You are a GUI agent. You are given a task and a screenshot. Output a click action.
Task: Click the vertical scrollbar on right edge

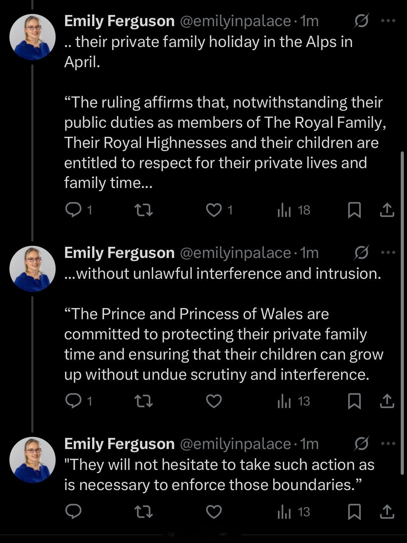pyautogui.click(x=402, y=313)
